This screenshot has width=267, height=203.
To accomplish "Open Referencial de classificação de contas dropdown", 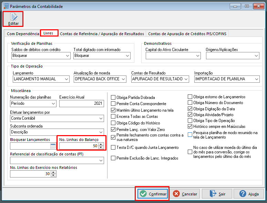I will [57, 160].
